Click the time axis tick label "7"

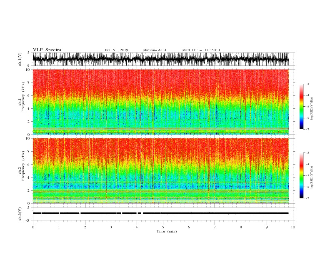click(x=215, y=227)
